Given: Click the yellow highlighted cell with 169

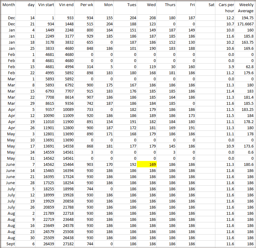Looking at the screenshot, I should tap(146, 165).
